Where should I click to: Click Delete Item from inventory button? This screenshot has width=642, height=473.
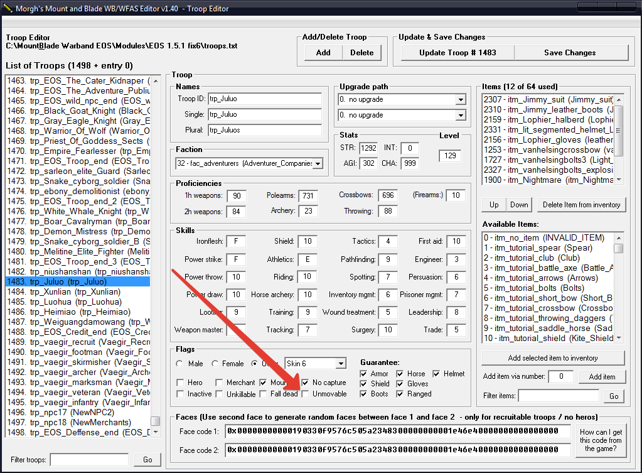tap(581, 205)
